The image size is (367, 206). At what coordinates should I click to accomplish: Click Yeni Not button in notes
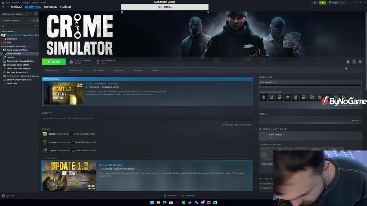coord(356,121)
